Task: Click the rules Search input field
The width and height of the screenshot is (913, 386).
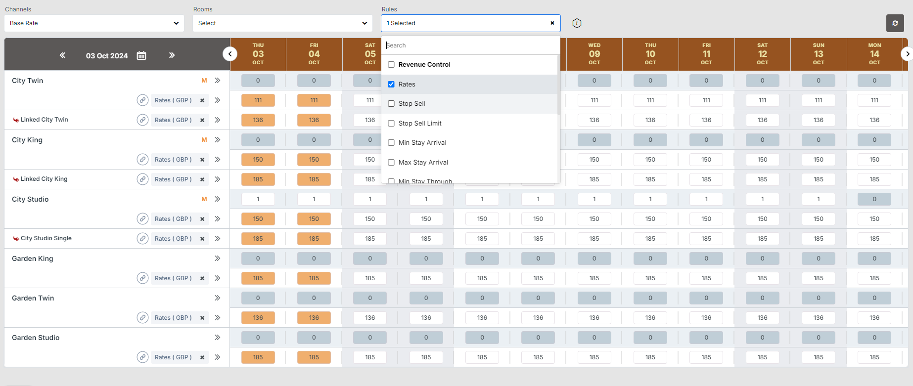Action: [470, 45]
